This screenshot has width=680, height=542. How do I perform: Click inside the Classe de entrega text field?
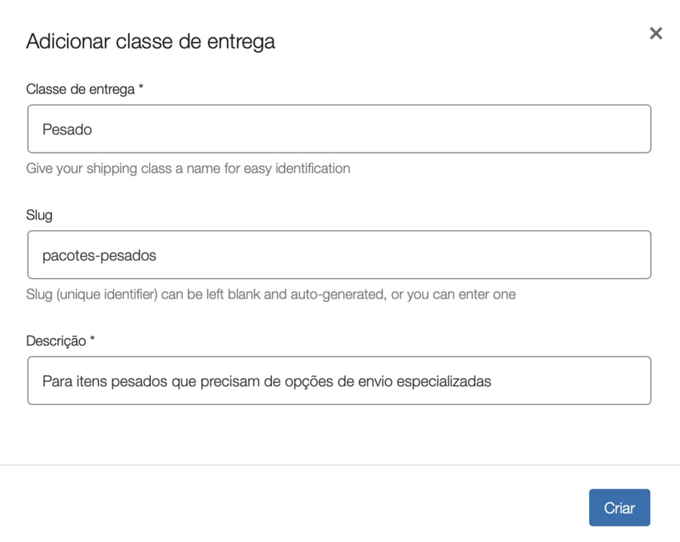click(x=339, y=129)
